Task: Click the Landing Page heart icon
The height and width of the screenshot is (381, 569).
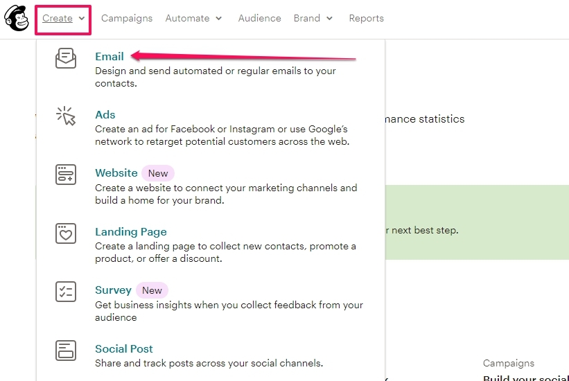Action: [x=66, y=233]
